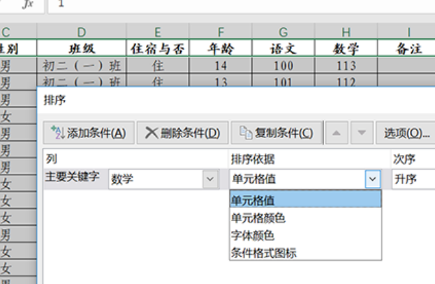
Task: Select column F header
Action: pyautogui.click(x=221, y=31)
